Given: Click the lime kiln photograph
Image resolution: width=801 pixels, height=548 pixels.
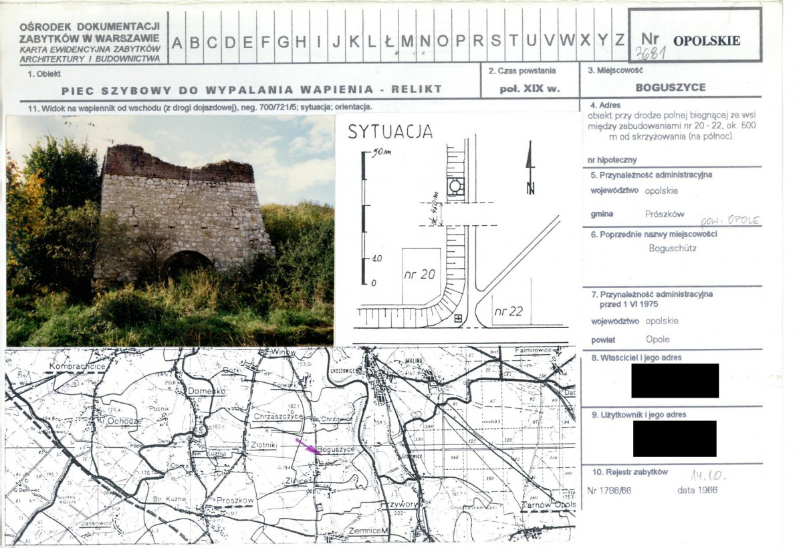Looking at the screenshot, I should click(x=170, y=231).
